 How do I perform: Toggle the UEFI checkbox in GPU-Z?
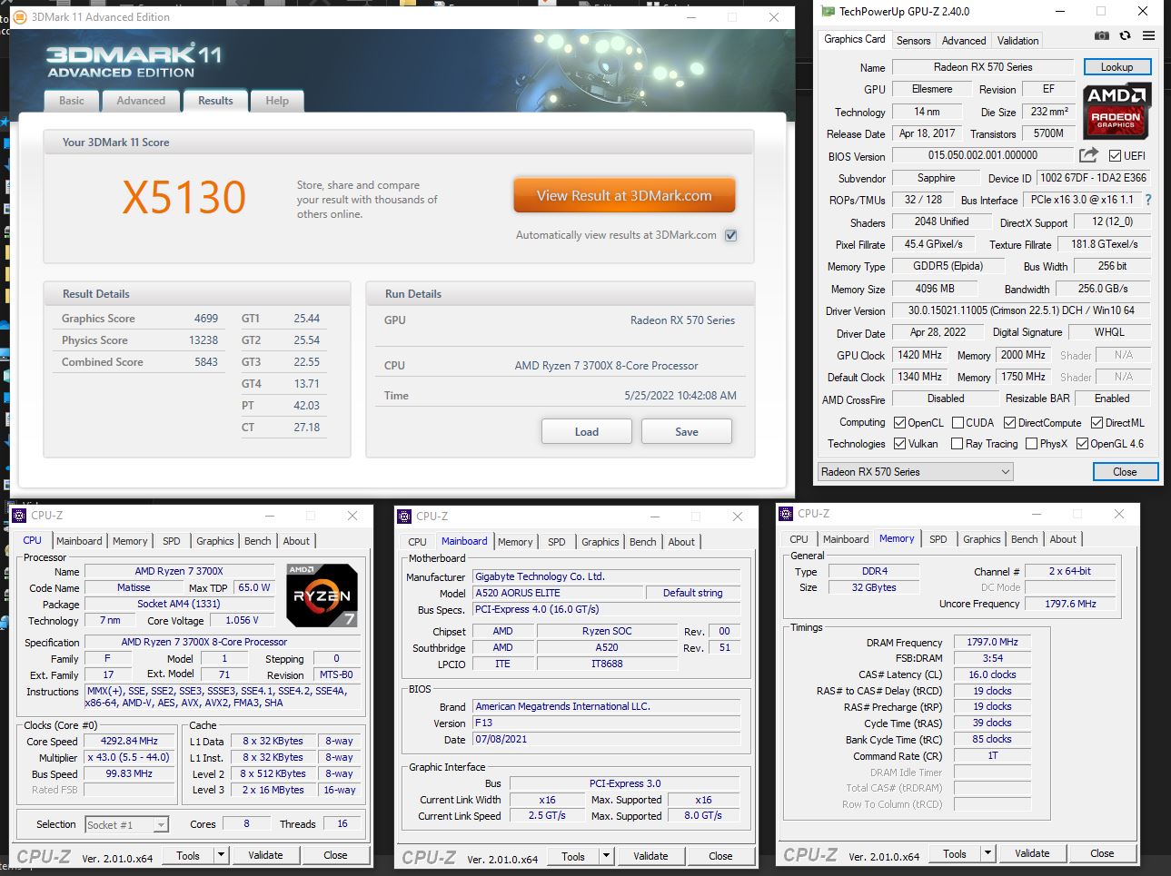pos(1115,156)
